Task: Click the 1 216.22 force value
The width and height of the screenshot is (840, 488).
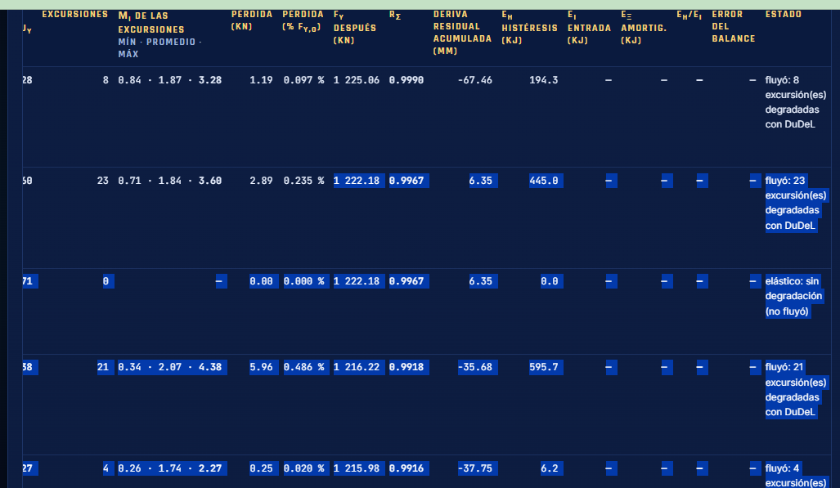Action: pos(357,368)
